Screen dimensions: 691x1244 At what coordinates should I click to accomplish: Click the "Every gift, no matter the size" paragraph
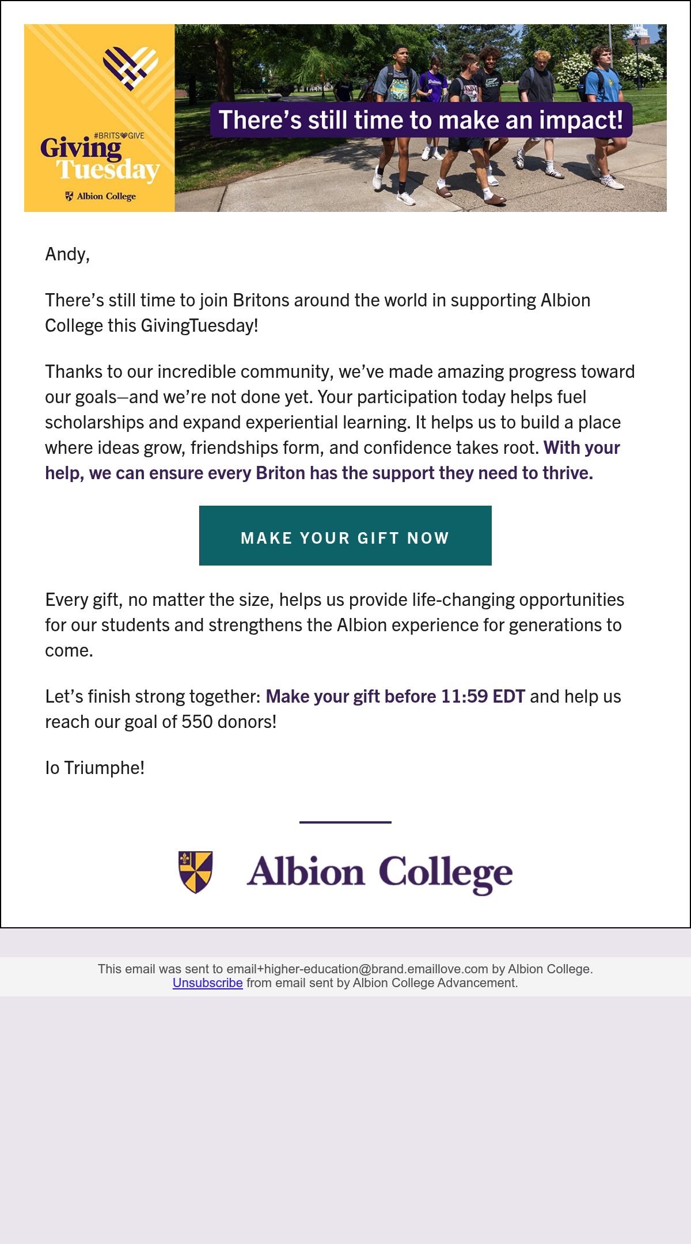[335, 625]
